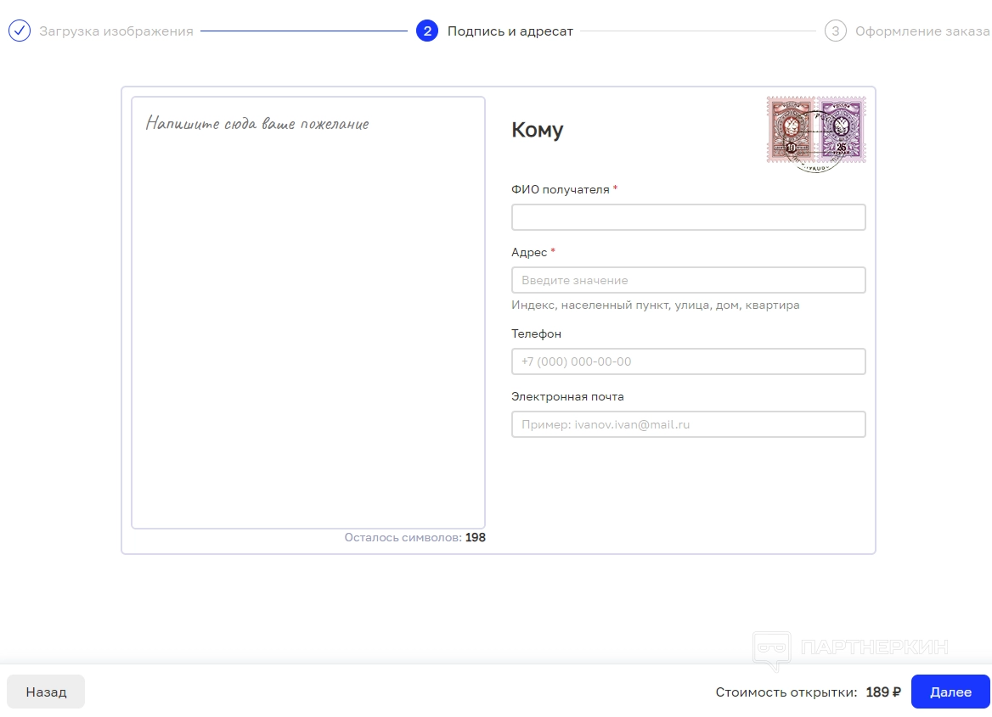Click the Осталось символов: 198 counter
This screenshot has height=717, width=992.
pyautogui.click(x=415, y=537)
